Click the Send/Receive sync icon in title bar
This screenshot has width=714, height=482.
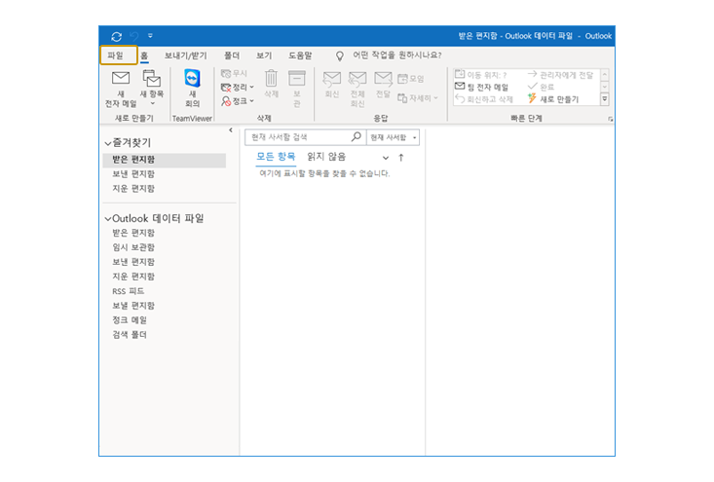coord(117,36)
